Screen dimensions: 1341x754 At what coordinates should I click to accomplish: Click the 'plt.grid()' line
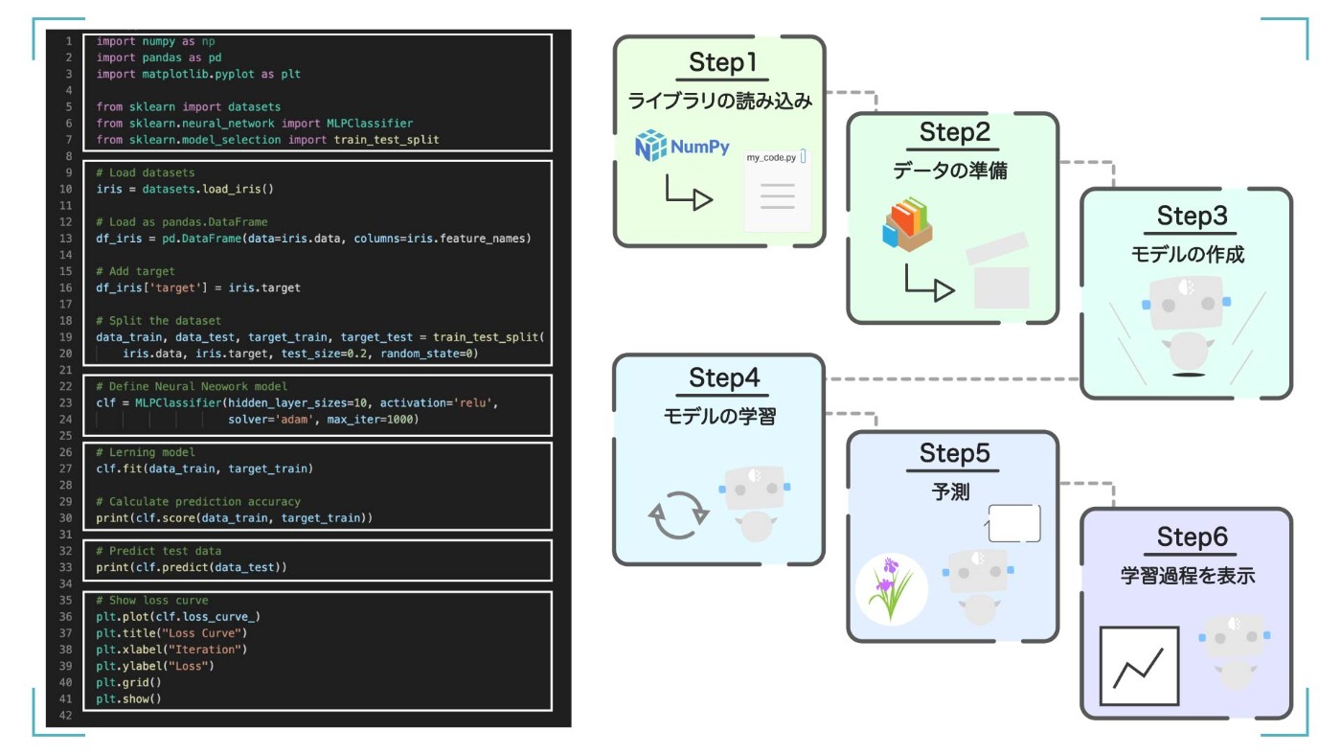tap(129, 682)
